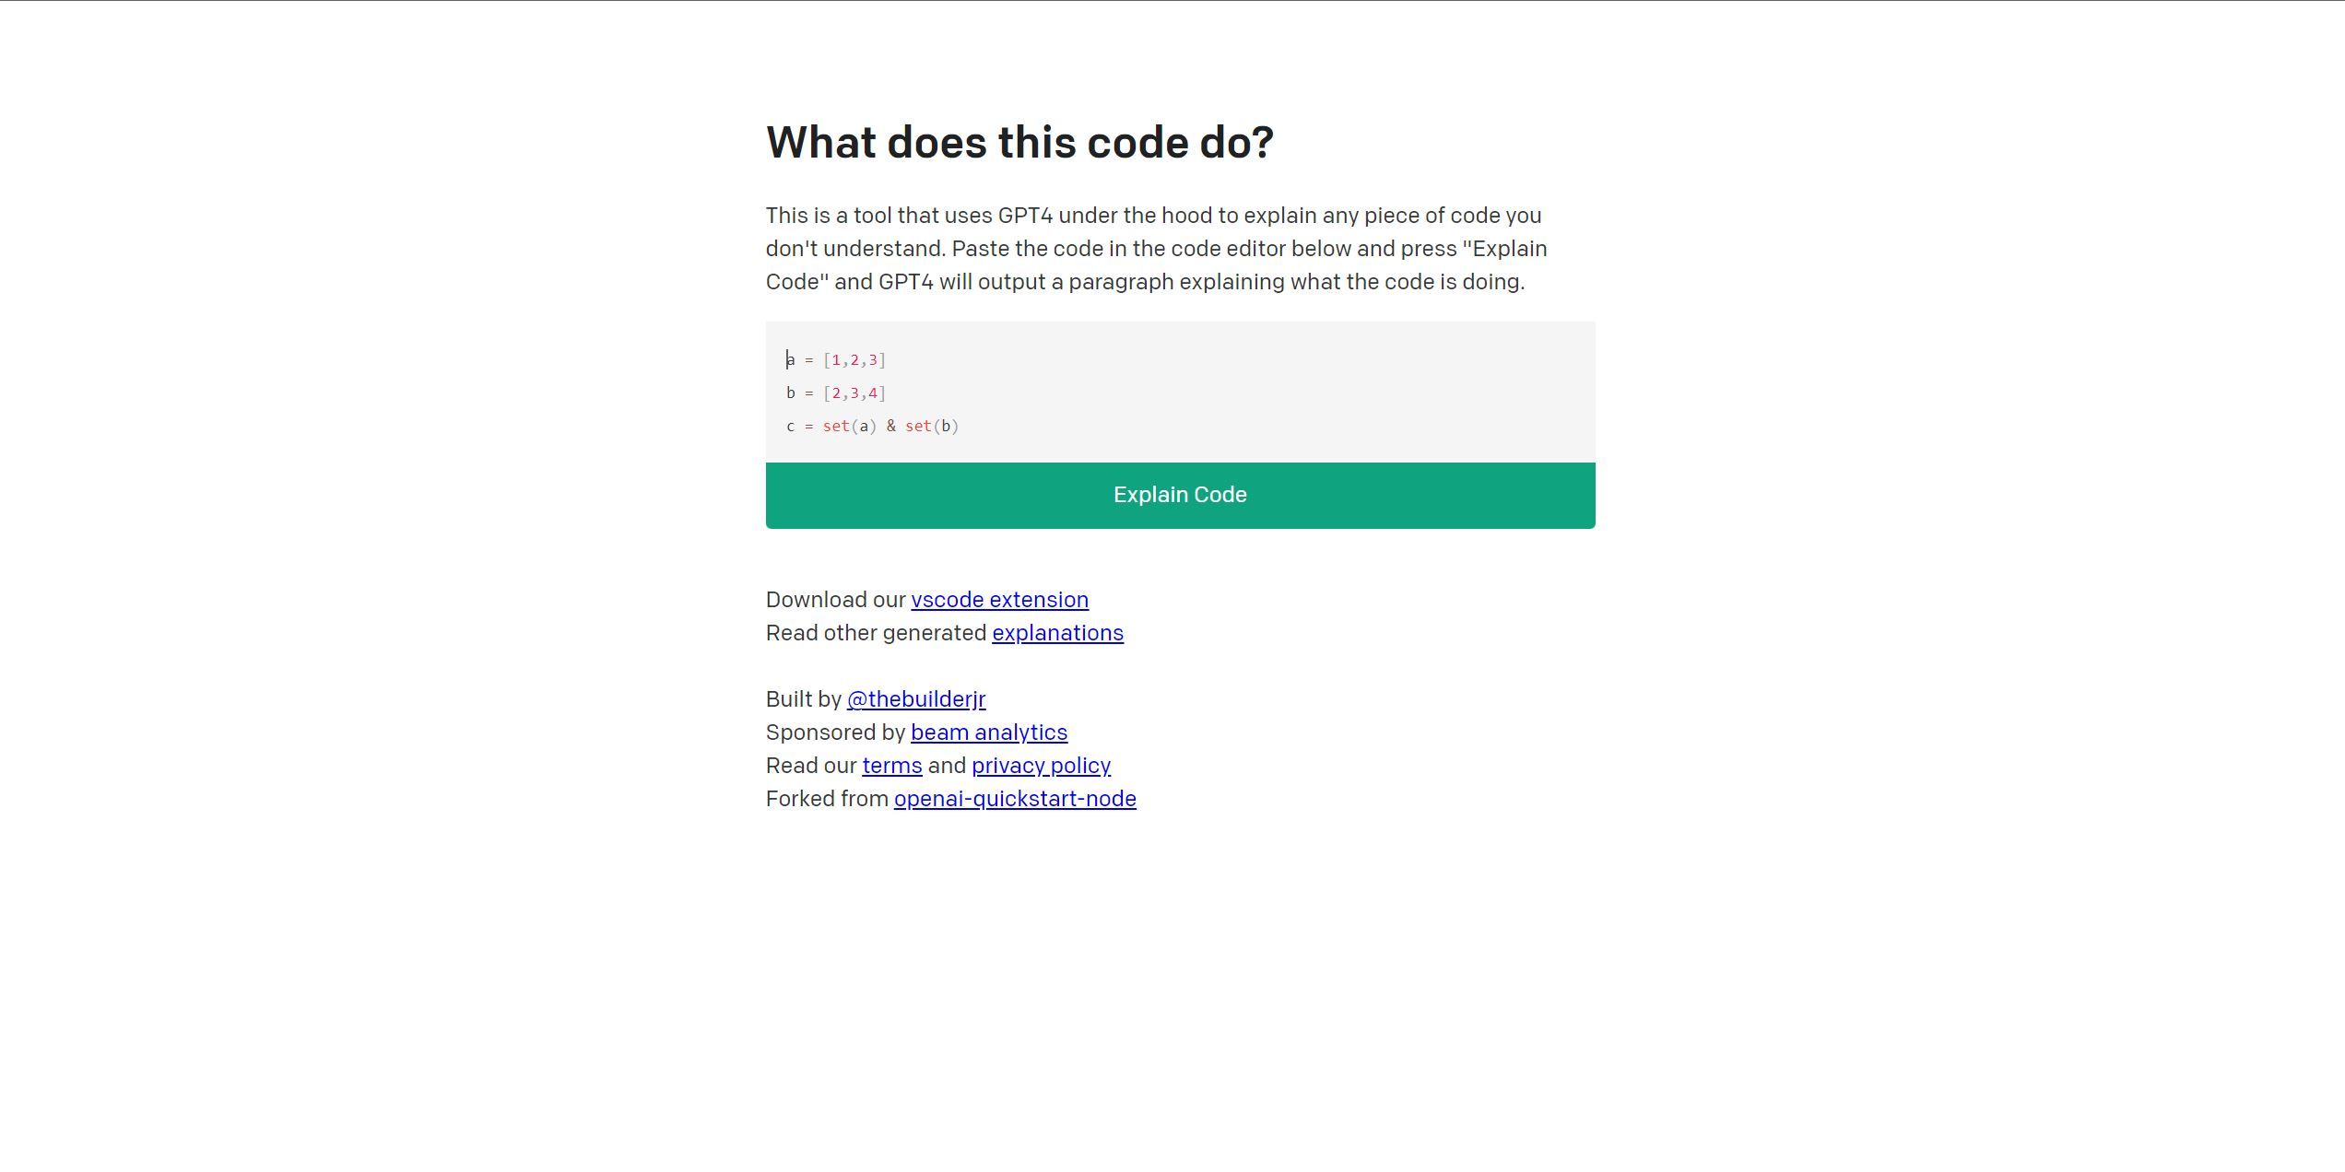Image resolution: width=2345 pixels, height=1172 pixels.
Task: Open the openai-quickstart-node repository link
Action: click(x=1014, y=798)
